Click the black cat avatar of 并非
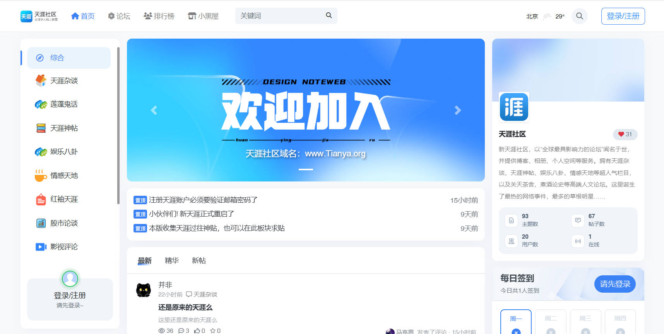Image resolution: width=664 pixels, height=334 pixels. (x=144, y=290)
